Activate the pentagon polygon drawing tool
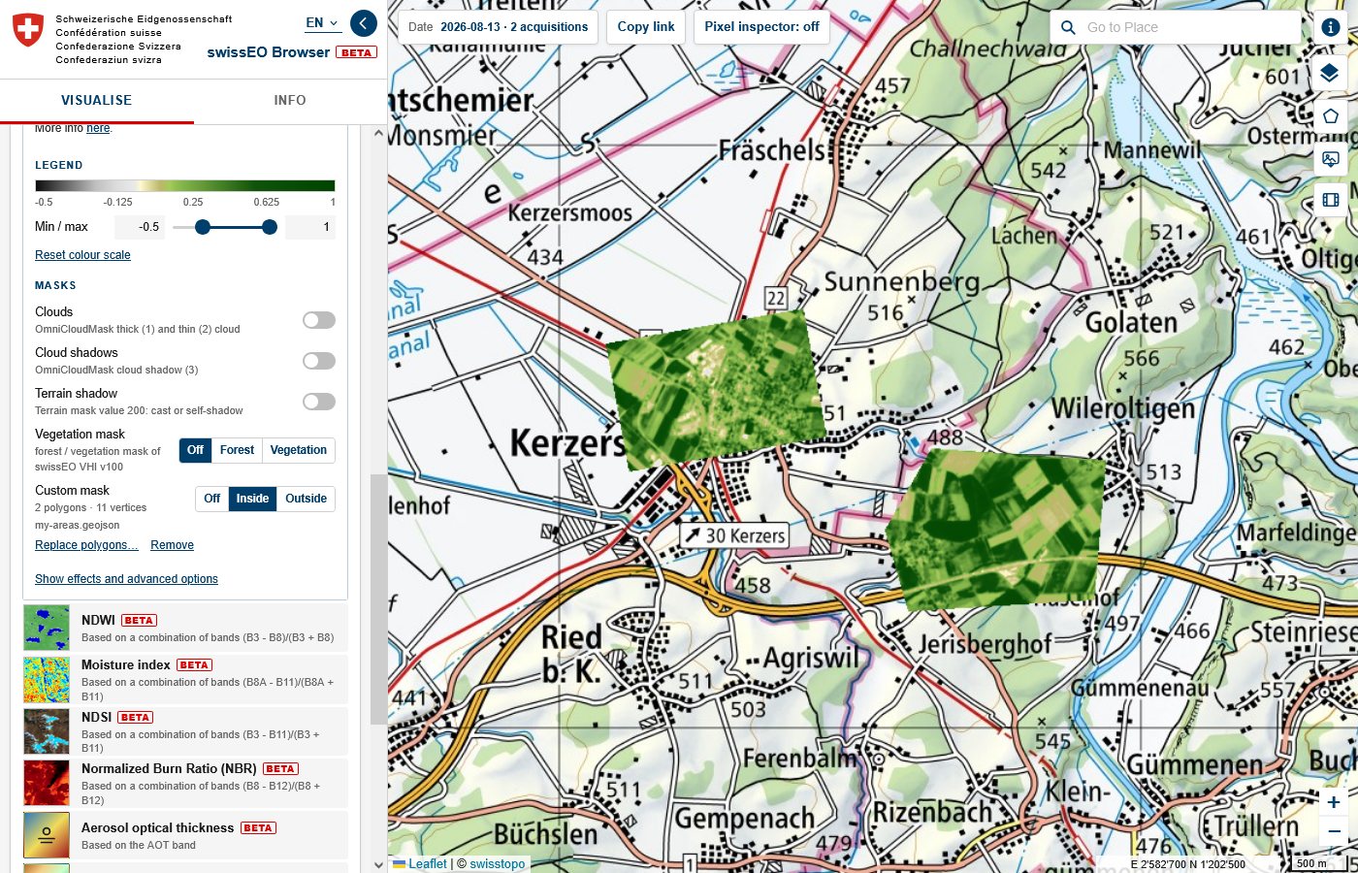The image size is (1358, 873). click(1330, 116)
